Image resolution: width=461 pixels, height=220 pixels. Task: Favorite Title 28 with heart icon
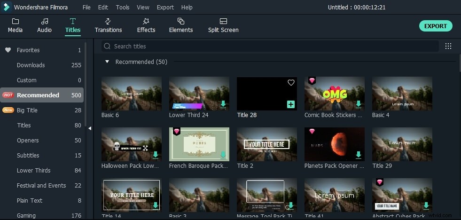tap(291, 83)
